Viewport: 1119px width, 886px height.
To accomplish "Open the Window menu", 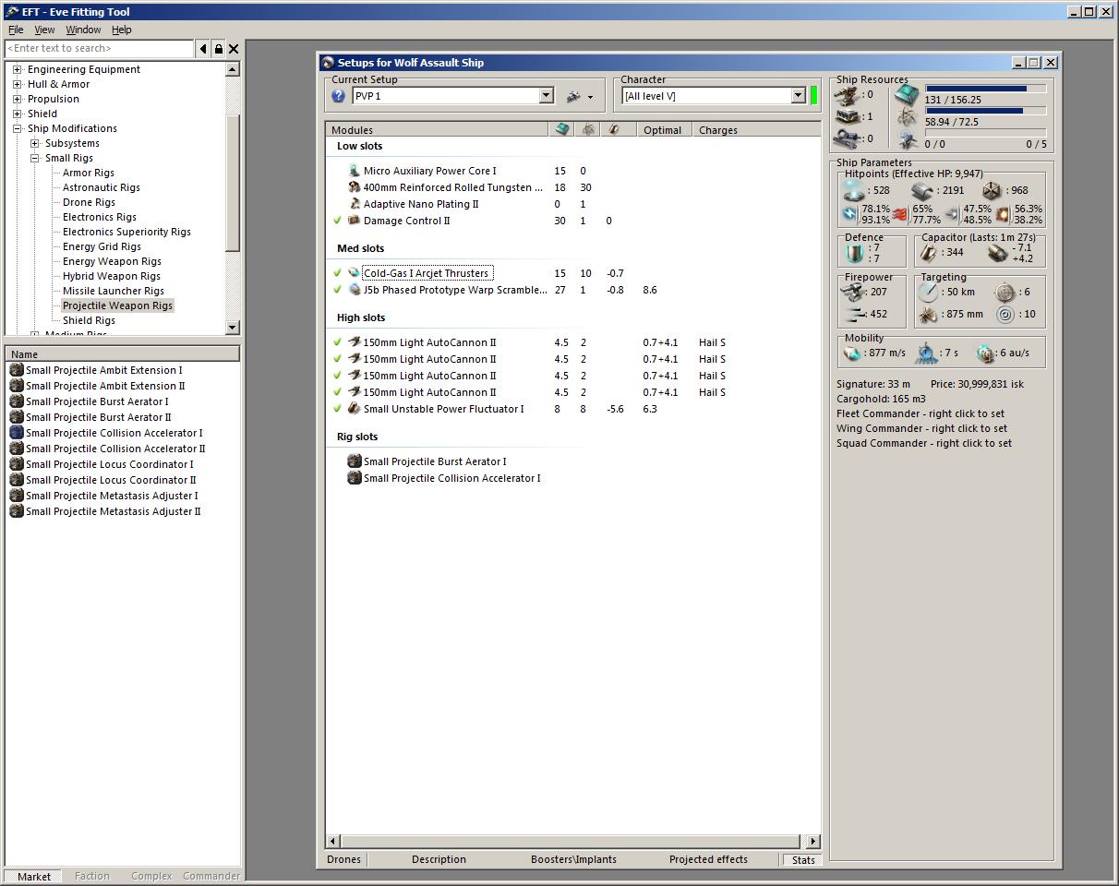I will pos(83,30).
